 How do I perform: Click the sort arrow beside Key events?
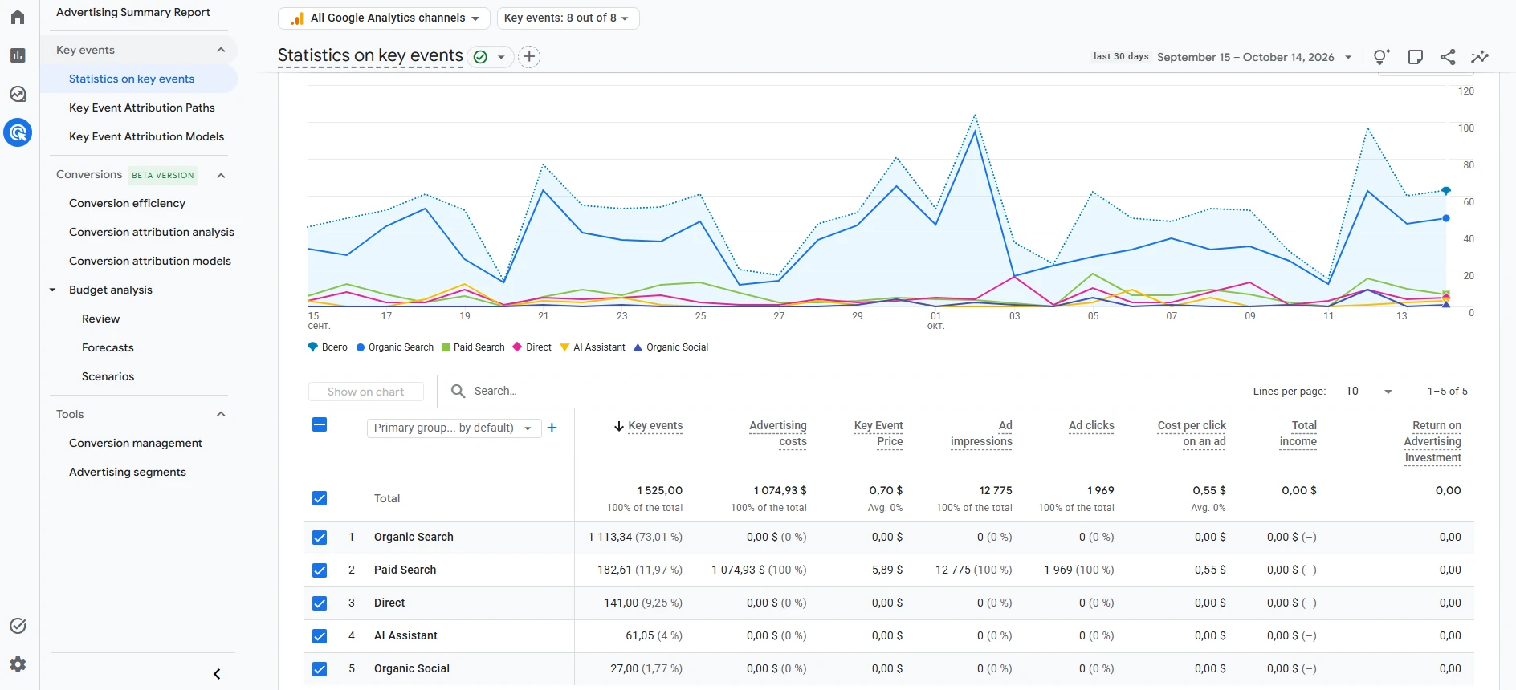[619, 426]
